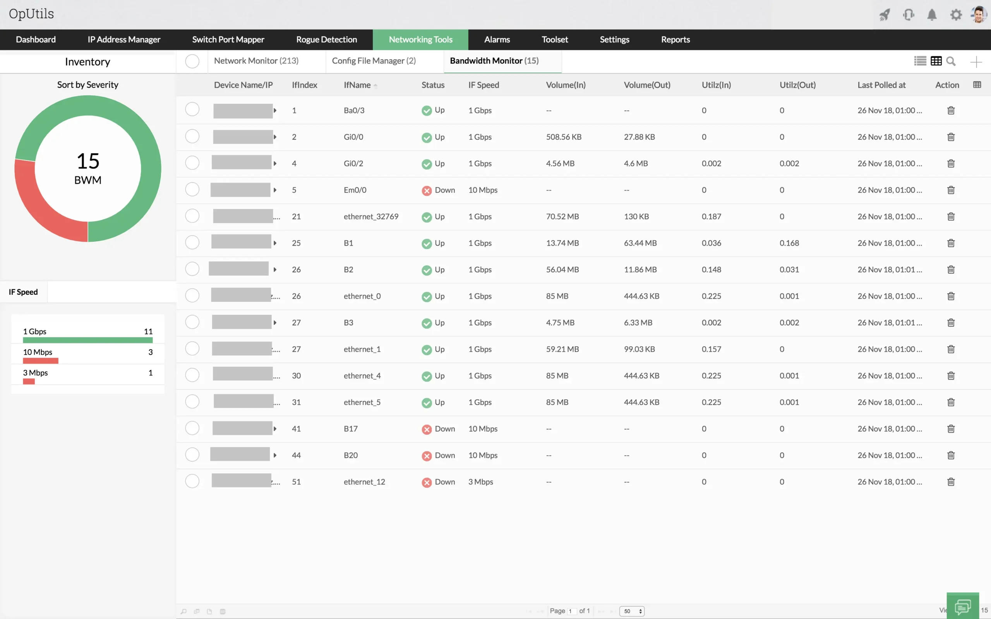The image size is (991, 619).
Task: Click the list view icon
Action: tap(921, 61)
